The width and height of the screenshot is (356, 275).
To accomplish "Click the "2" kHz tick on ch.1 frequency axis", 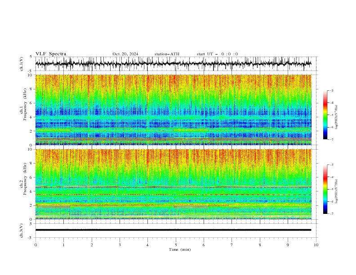I will click(x=32, y=131).
